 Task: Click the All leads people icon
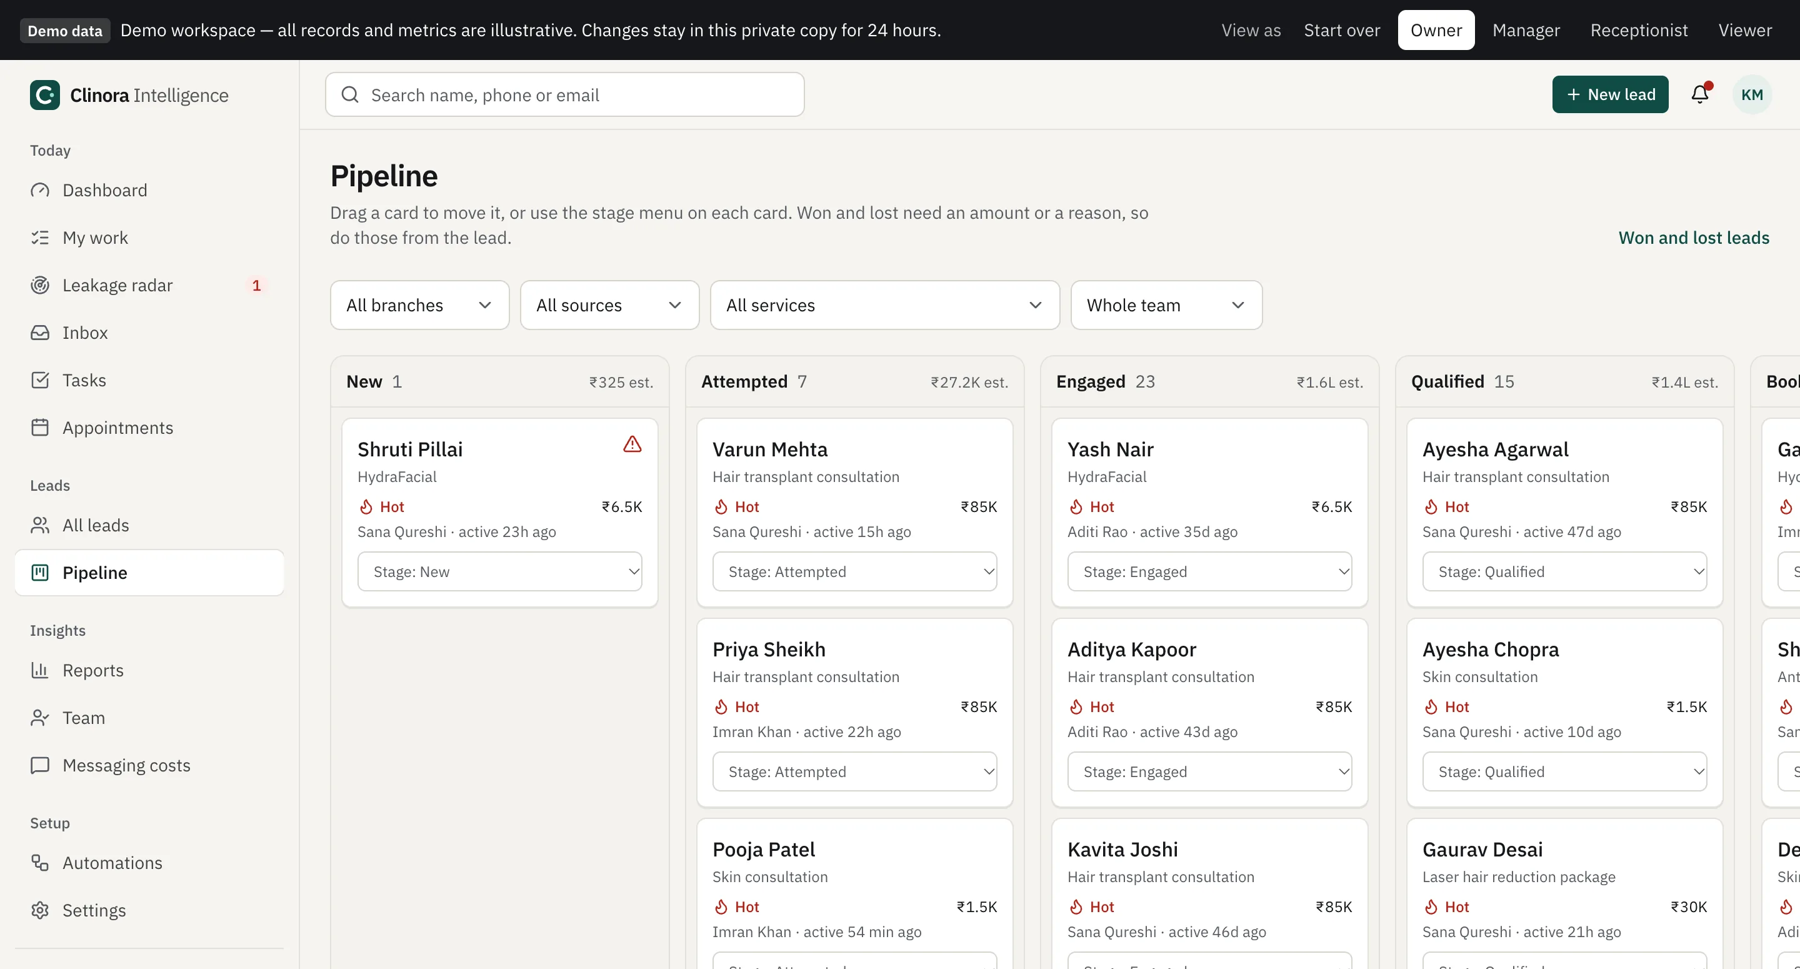[40, 526]
